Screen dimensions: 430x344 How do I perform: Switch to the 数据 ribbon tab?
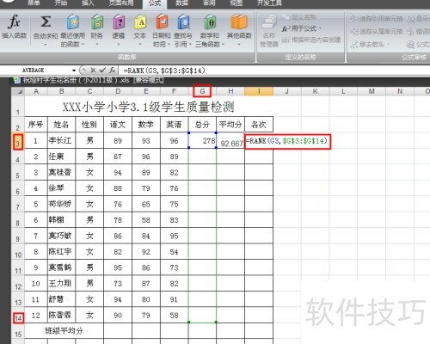click(x=181, y=3)
